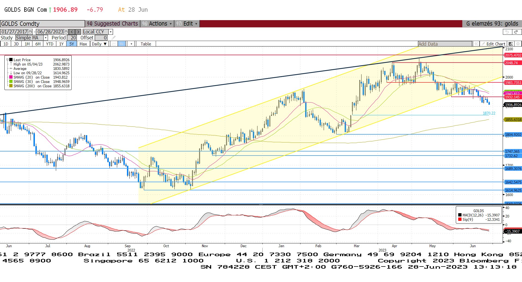Image resolution: width=522 pixels, height=282 pixels.
Task: Open the Daily periodicity dropdown
Action: click(x=99, y=44)
